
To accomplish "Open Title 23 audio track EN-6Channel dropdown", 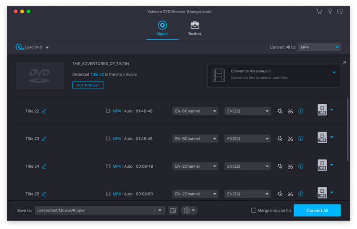I will [195, 139].
